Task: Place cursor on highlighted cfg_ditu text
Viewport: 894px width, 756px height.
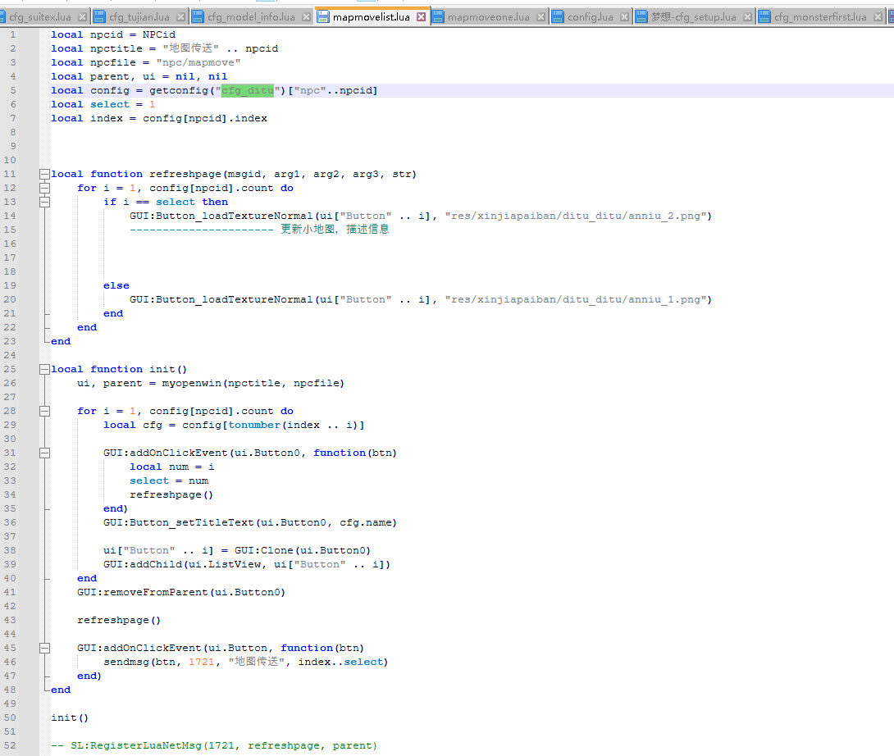Action: [247, 90]
